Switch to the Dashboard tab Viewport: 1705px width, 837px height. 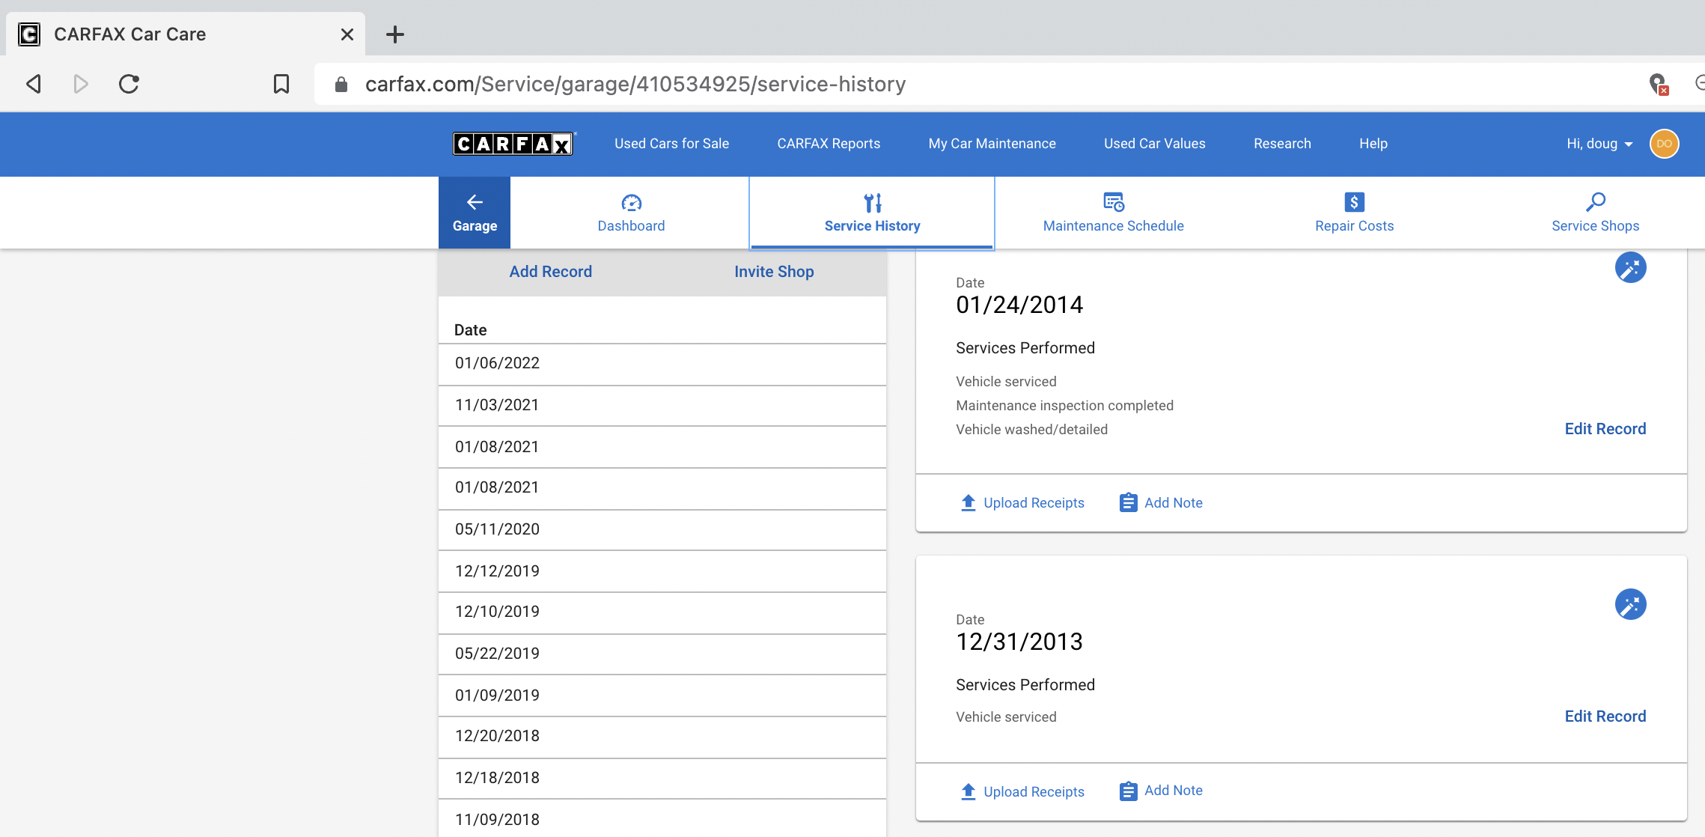(630, 213)
